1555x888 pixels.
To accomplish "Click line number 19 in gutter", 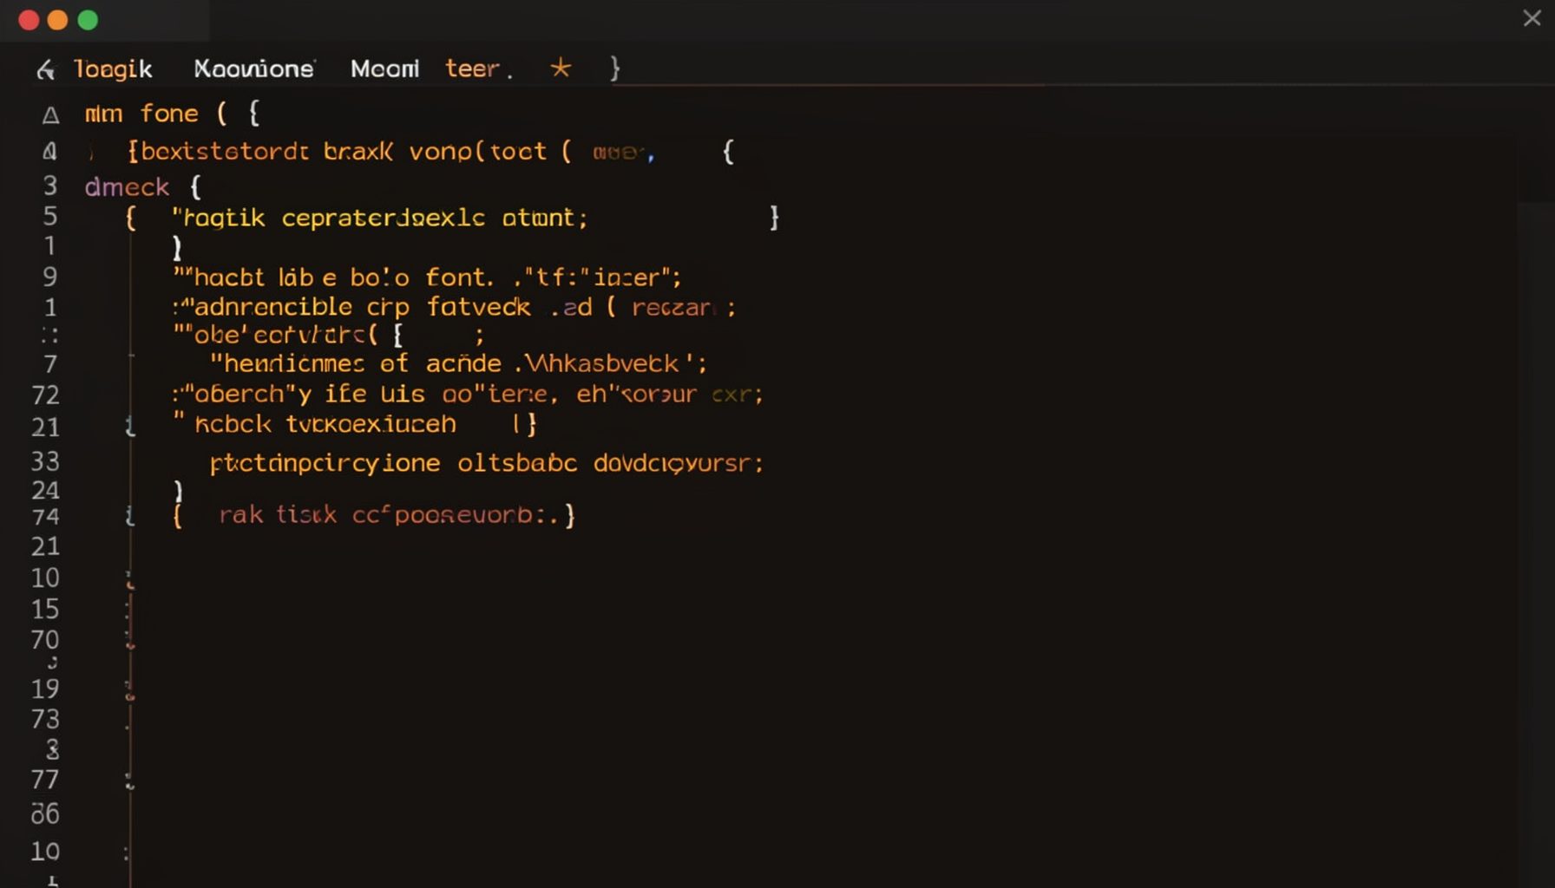I will click(x=45, y=689).
